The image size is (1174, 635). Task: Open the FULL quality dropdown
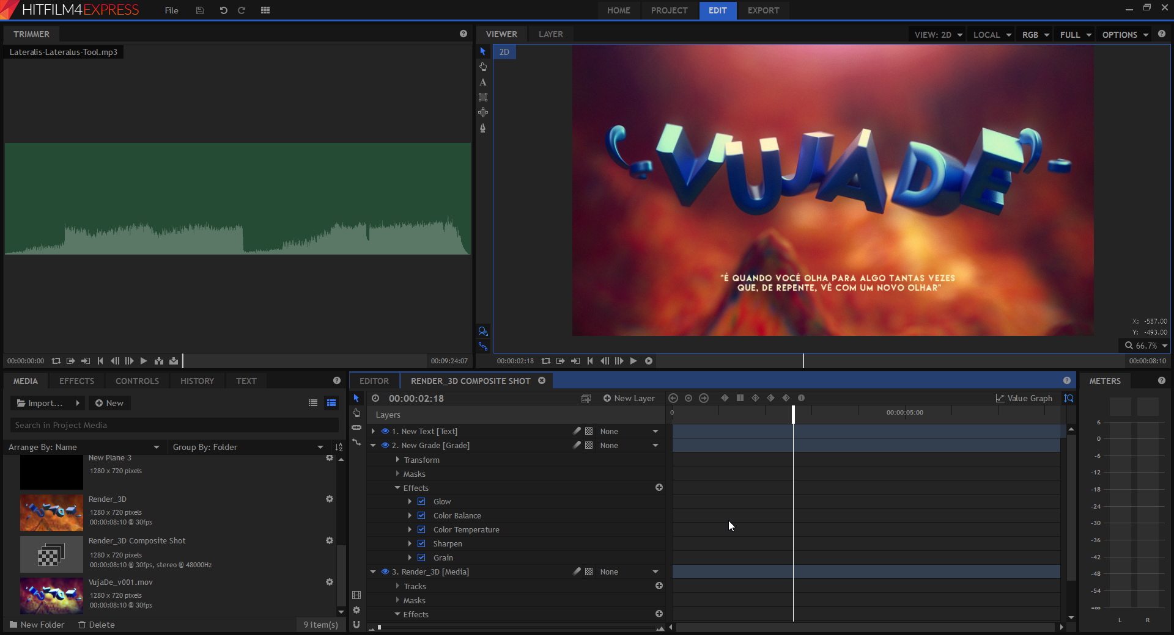point(1075,35)
